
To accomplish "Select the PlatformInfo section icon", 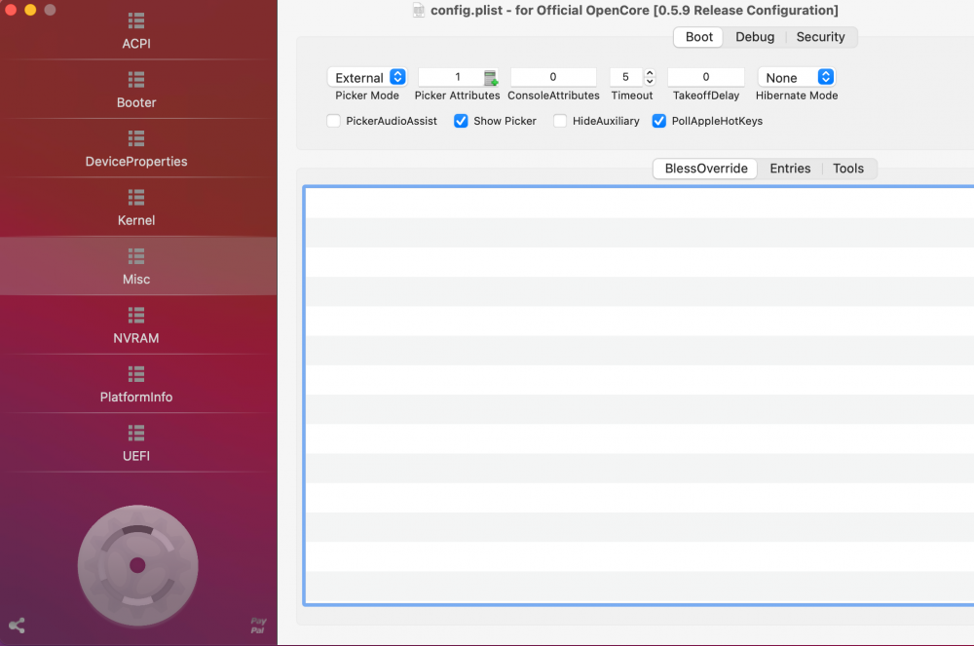I will click(136, 374).
